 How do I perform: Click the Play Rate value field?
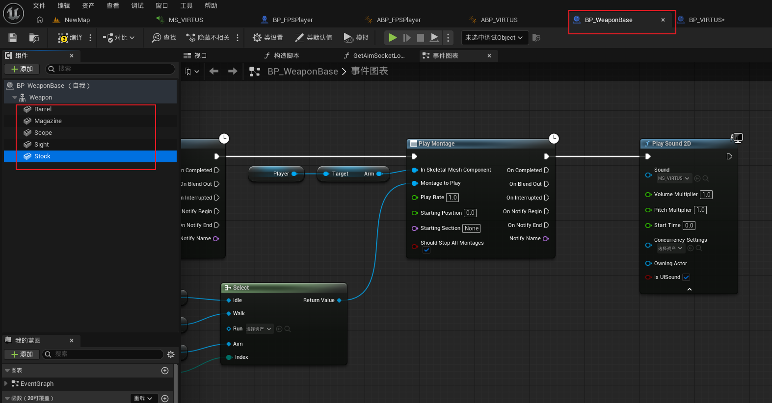click(453, 198)
